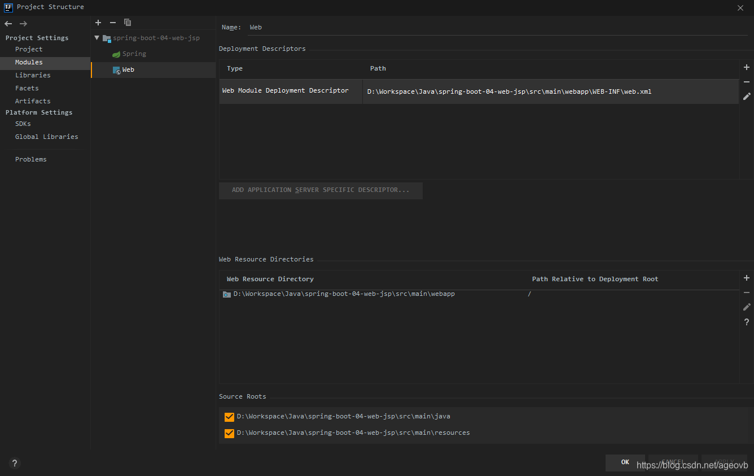Click the webapp folder icon in resource list
The height and width of the screenshot is (476, 754).
[x=227, y=294]
